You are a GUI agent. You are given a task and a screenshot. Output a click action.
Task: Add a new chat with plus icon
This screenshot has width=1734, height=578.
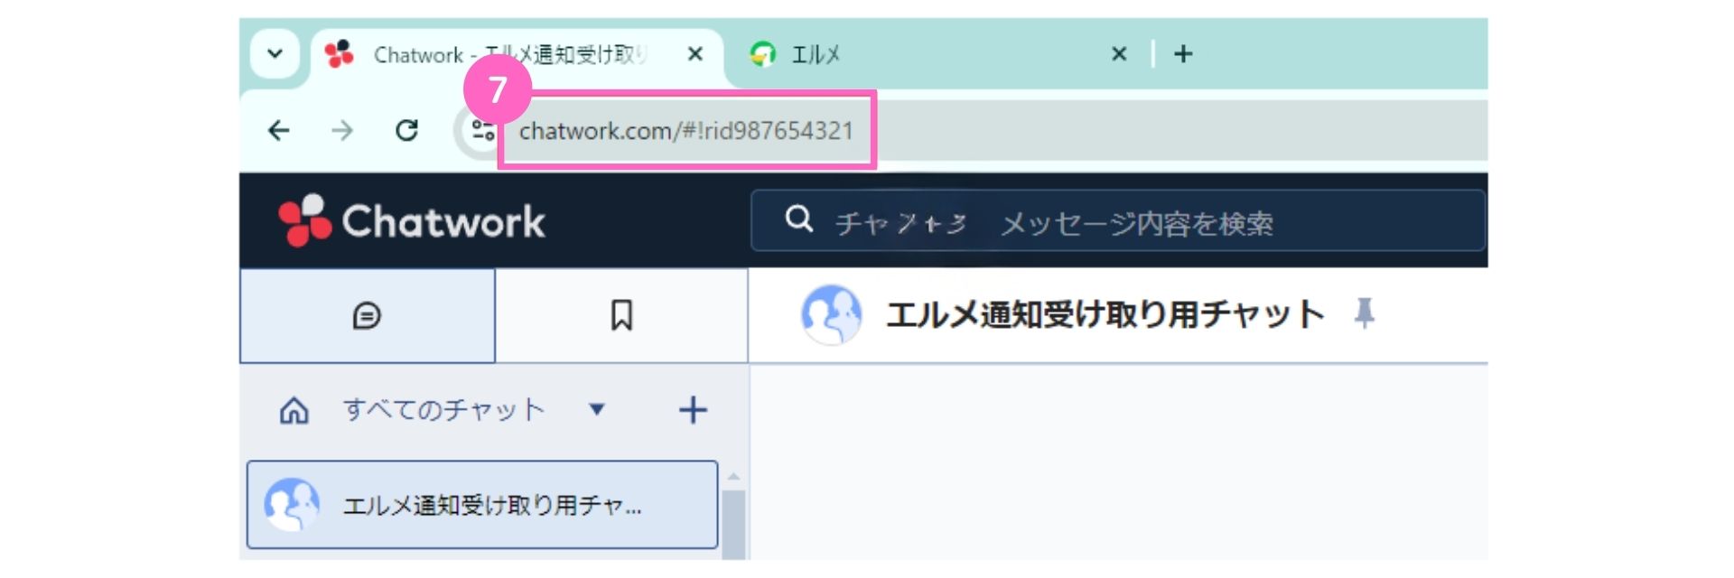coord(693,410)
